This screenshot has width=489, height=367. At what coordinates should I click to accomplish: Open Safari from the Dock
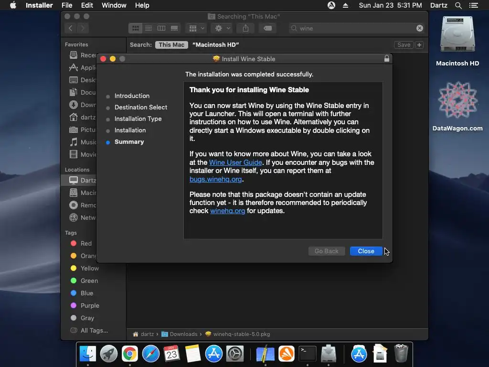point(150,354)
